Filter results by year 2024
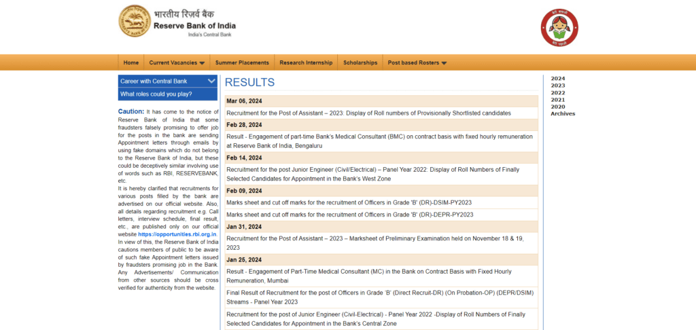The height and width of the screenshot is (330, 696). point(558,79)
